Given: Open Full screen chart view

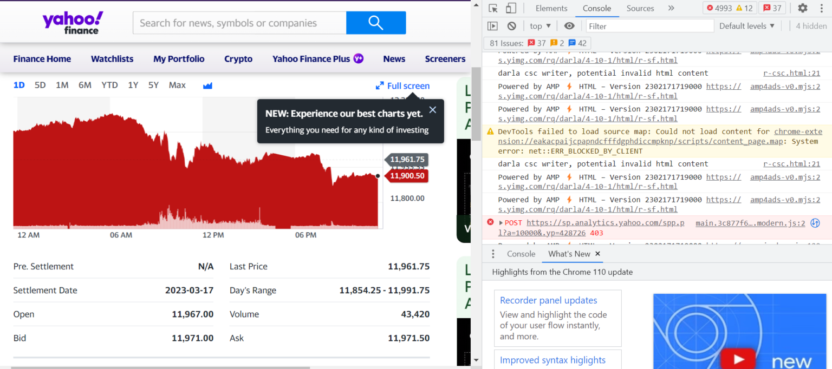Looking at the screenshot, I should pos(402,85).
